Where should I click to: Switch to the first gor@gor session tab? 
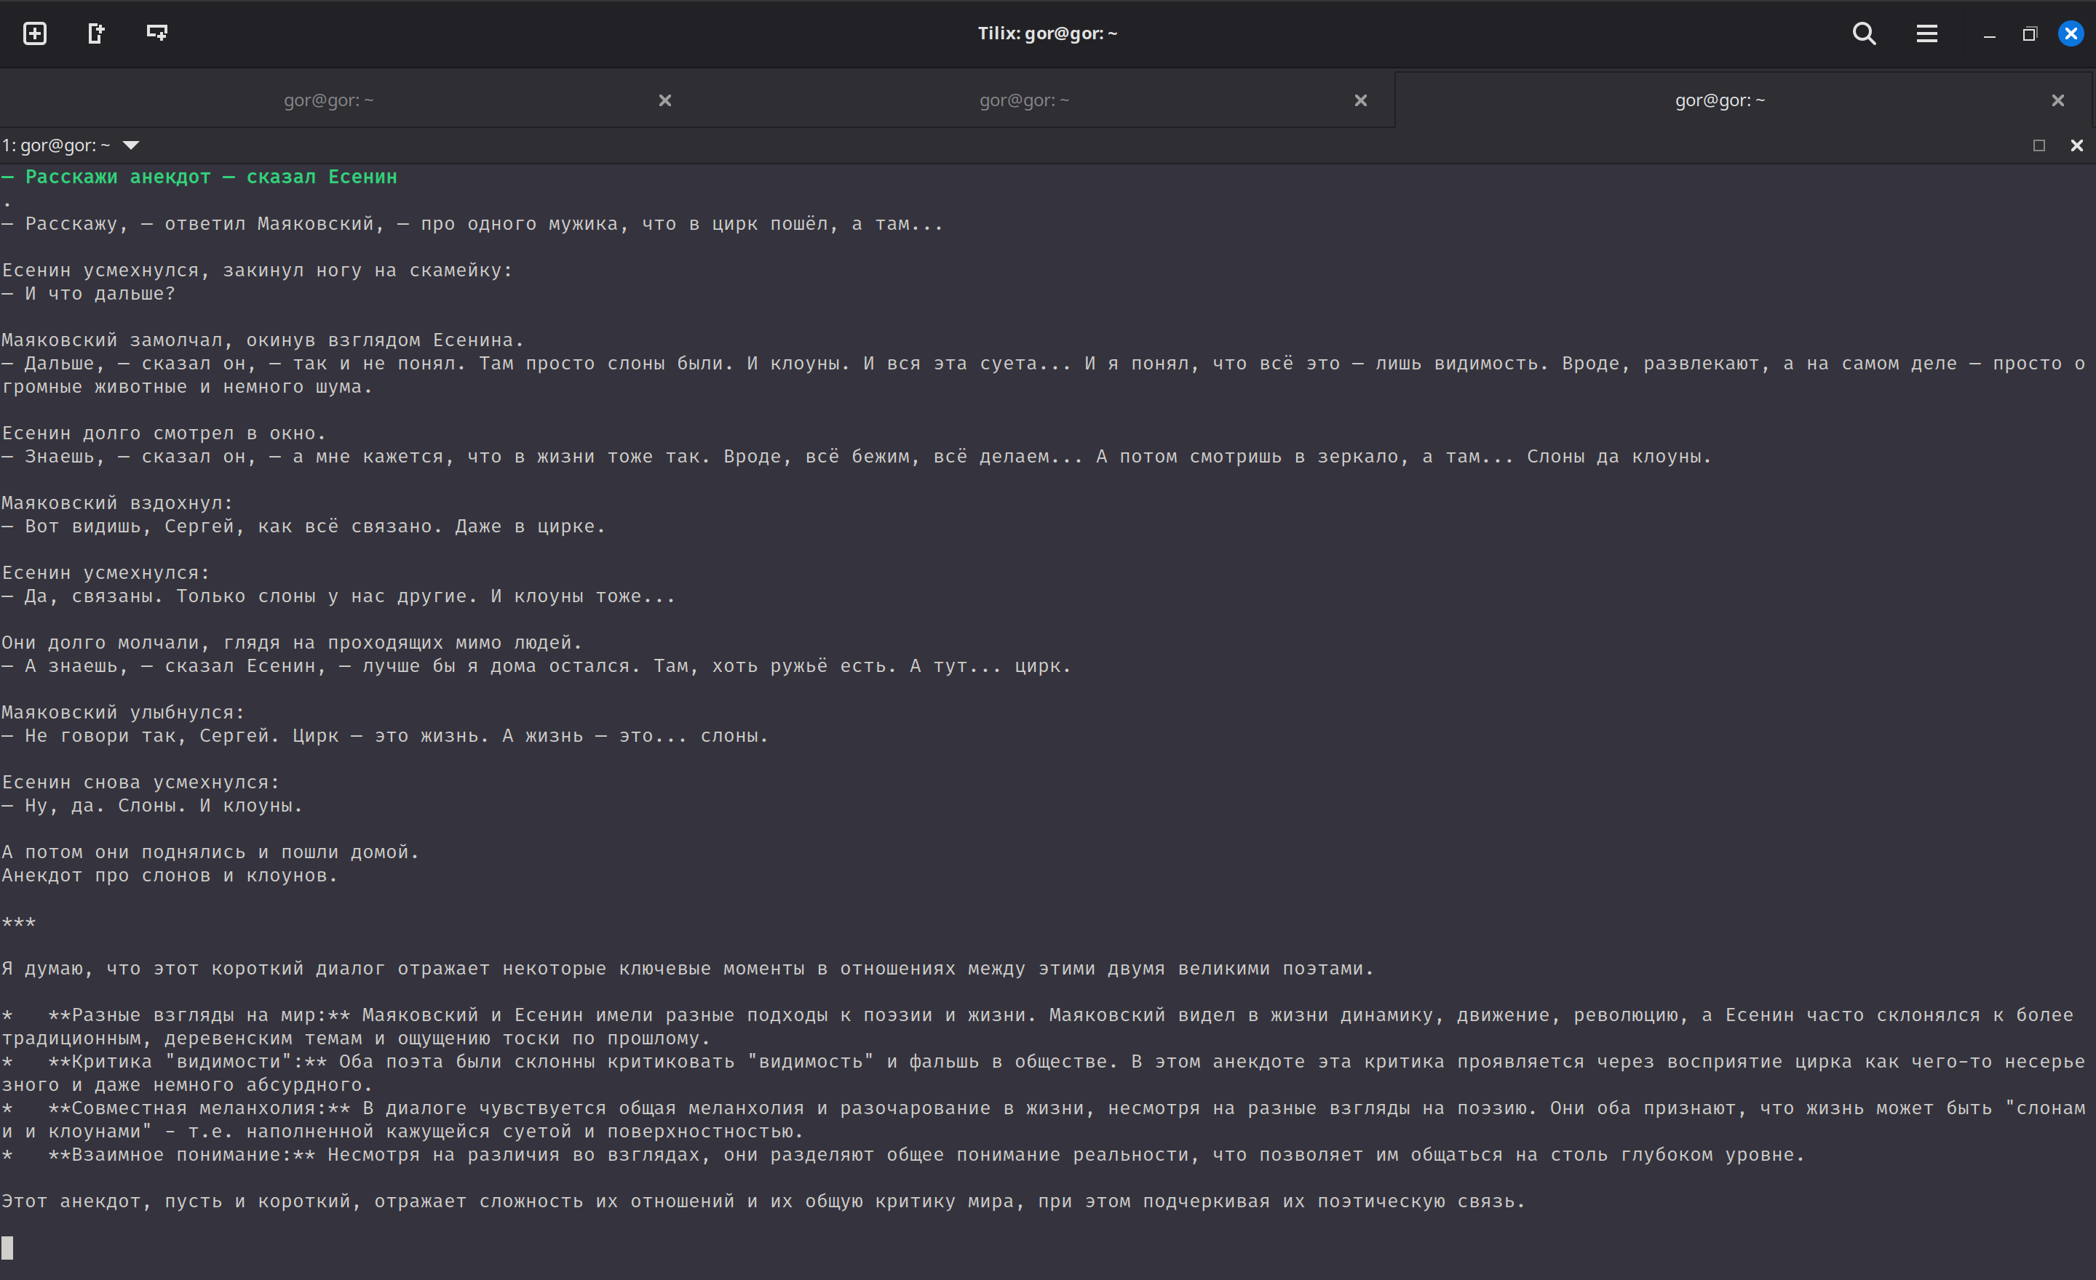click(x=328, y=100)
